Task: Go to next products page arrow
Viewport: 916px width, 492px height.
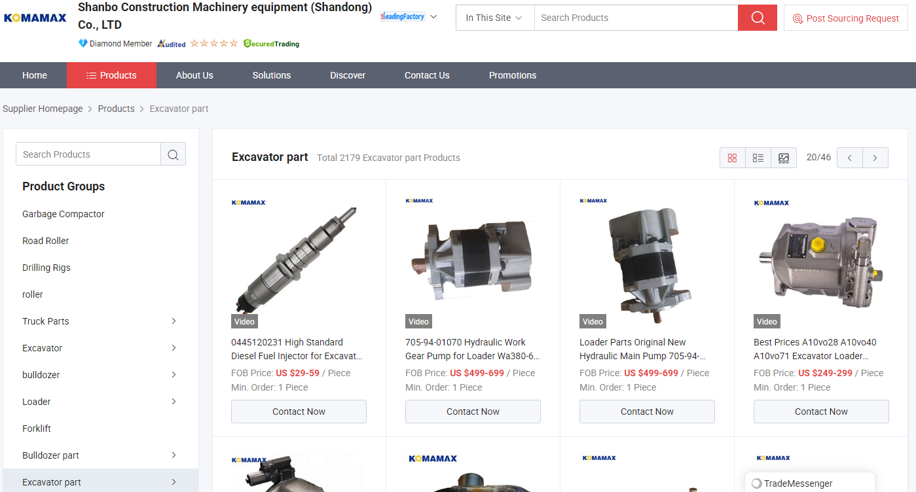Action: click(875, 158)
